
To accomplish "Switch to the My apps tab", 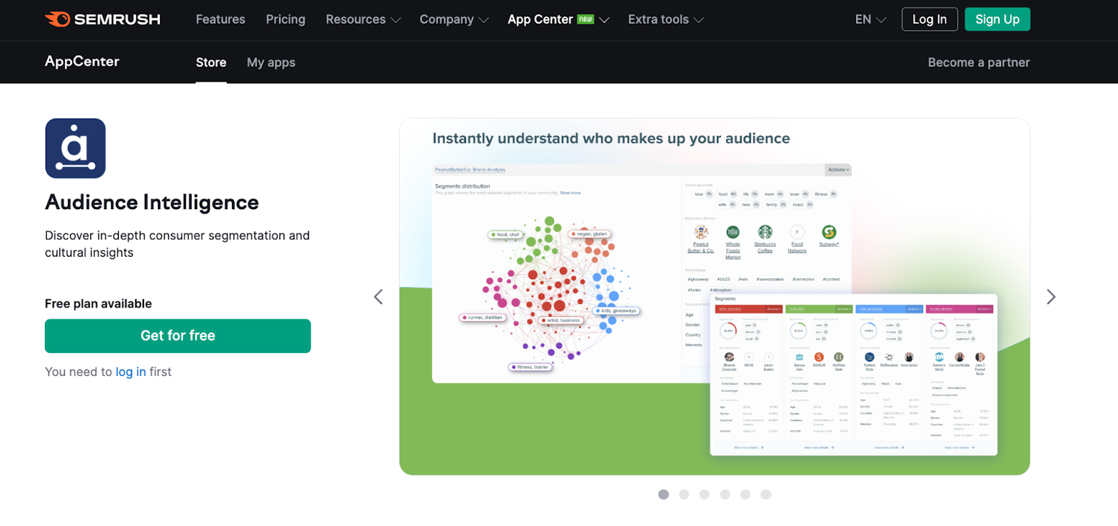I will click(x=271, y=63).
